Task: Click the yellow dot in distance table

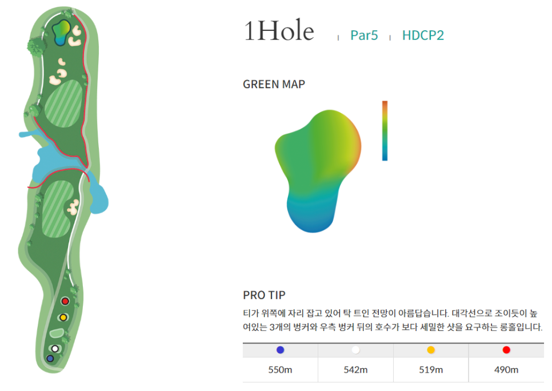Action: click(x=431, y=350)
